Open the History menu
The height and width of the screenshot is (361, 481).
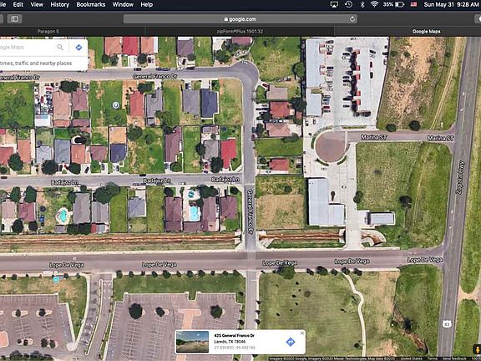pyautogui.click(x=59, y=5)
